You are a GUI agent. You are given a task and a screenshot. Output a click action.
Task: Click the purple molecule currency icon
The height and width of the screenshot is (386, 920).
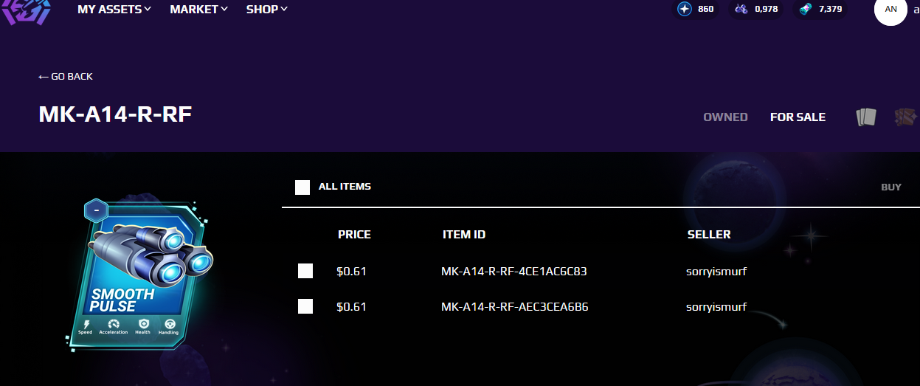point(742,10)
